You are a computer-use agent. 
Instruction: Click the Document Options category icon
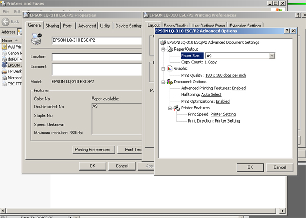170,82
